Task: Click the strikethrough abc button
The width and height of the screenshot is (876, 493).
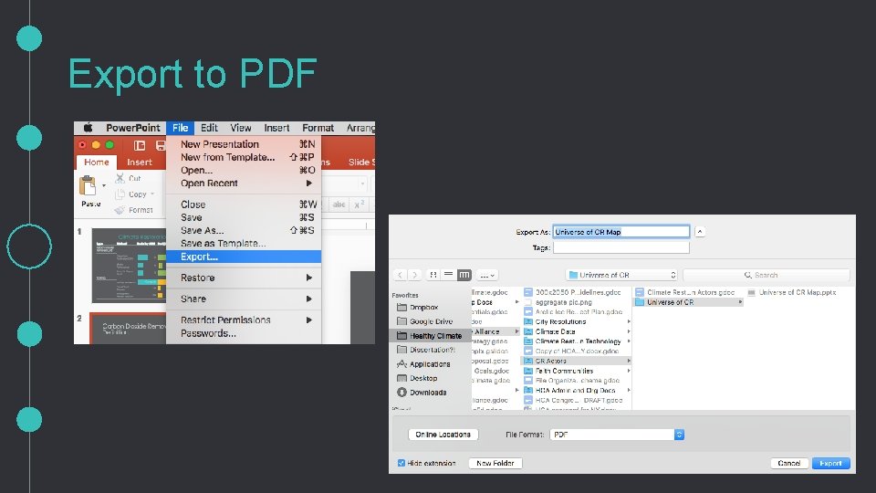Action: click(339, 205)
